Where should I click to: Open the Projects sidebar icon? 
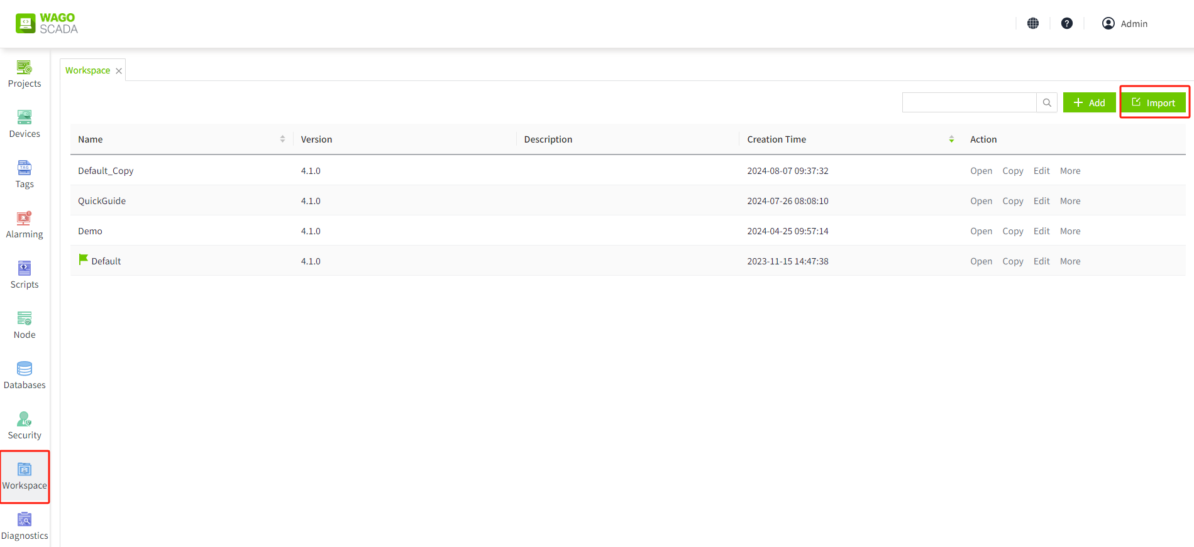25,68
